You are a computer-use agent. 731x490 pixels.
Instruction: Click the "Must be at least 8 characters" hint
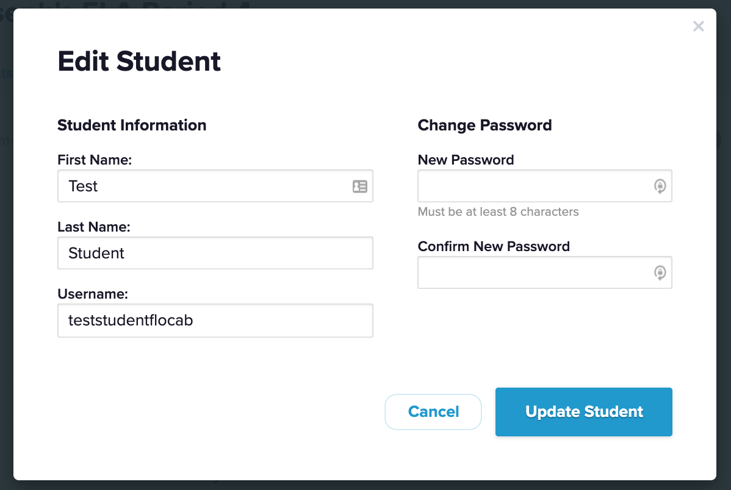(498, 212)
